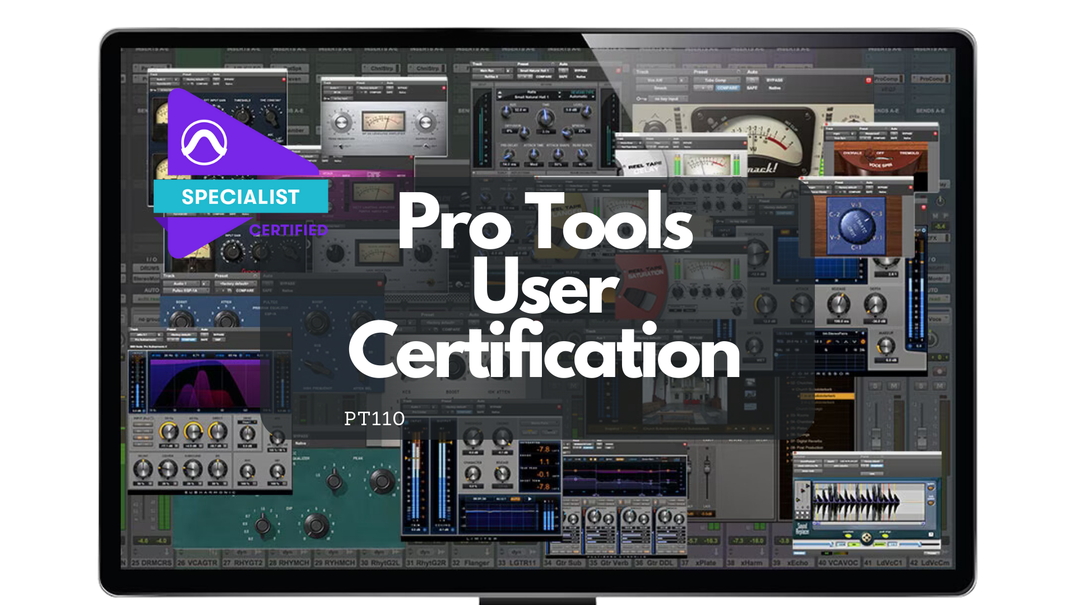Click the Reel Tape Delay VU meter
1076x605 pixels.
[x=708, y=165]
